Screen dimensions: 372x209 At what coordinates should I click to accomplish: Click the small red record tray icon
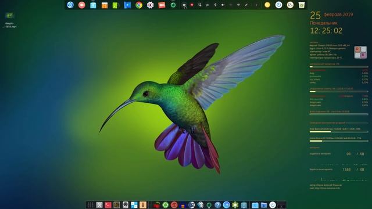point(192,5)
